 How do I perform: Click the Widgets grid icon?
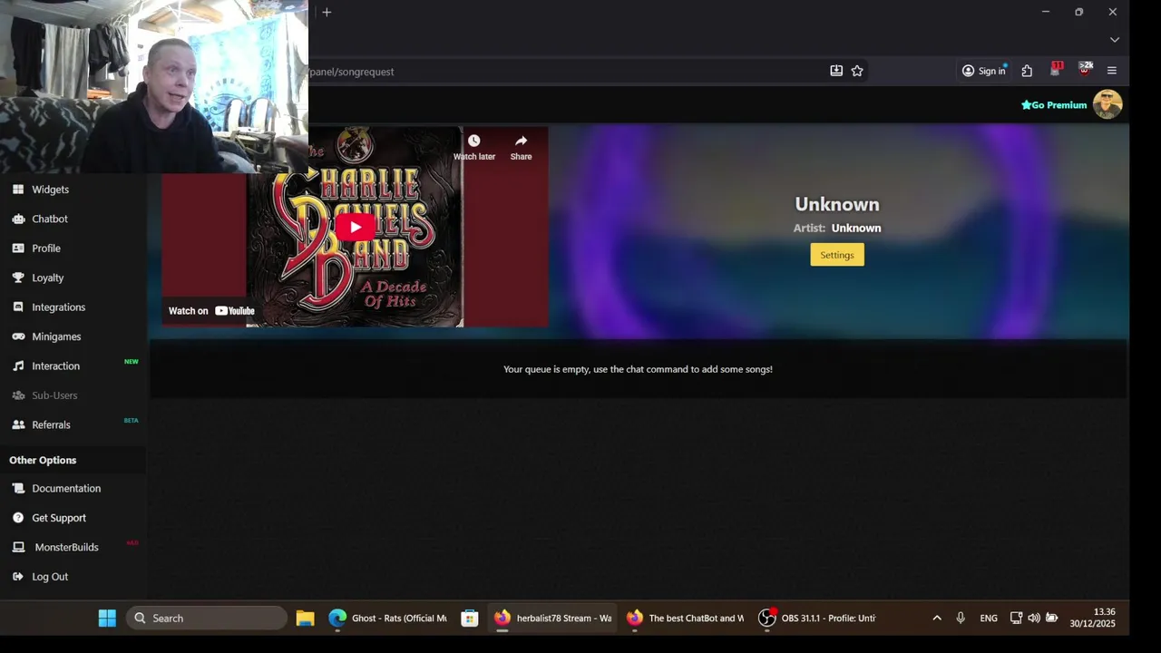18,190
